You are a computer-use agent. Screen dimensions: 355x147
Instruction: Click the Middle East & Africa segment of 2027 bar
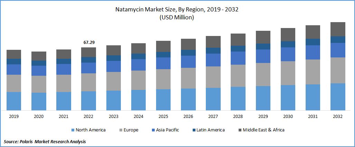[213, 42]
